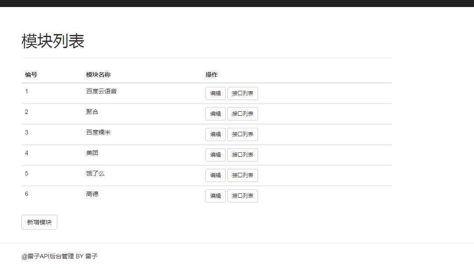Image resolution: width=474 pixels, height=268 pixels.
Task: Click the footer text 雷子API后台管理
Action: coord(51,256)
